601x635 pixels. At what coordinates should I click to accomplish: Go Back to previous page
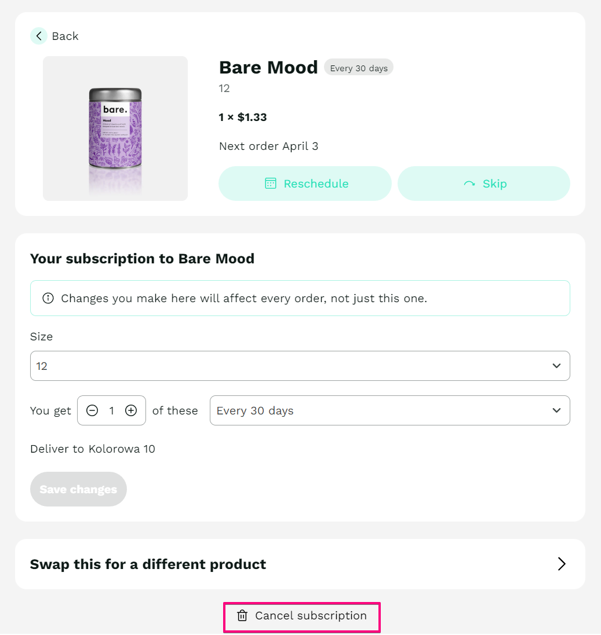[54, 36]
